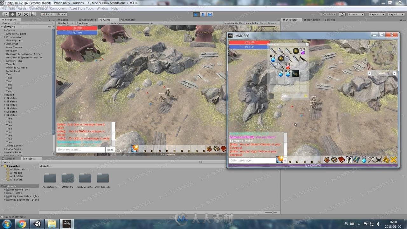The width and height of the screenshot is (407, 229).
Task: Open Account dropdown
Action: point(355,14)
